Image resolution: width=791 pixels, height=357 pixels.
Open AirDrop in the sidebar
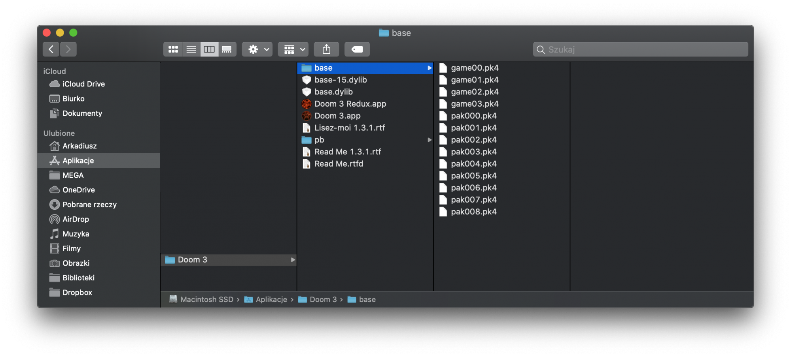point(99,219)
